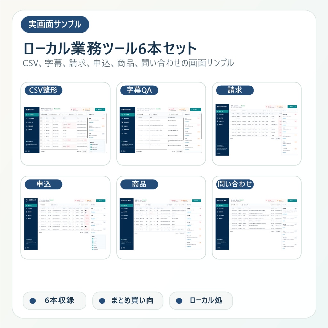Click the 申込 label pill
This screenshot has width=328, height=328.
click(x=44, y=184)
